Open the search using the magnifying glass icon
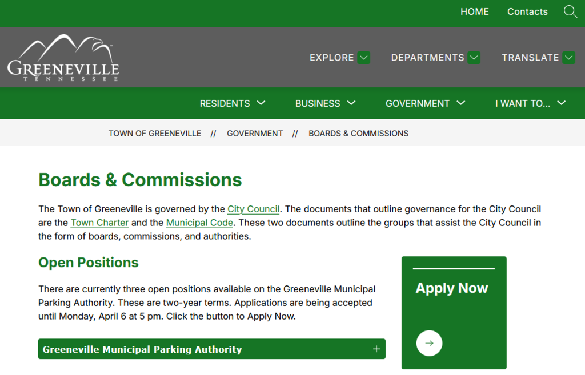The height and width of the screenshot is (375, 585). tap(570, 11)
